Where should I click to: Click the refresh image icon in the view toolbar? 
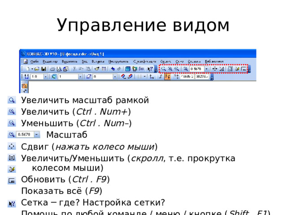click(x=237, y=69)
